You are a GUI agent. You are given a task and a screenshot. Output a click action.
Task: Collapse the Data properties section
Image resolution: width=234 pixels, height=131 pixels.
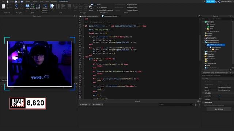pos(203,79)
